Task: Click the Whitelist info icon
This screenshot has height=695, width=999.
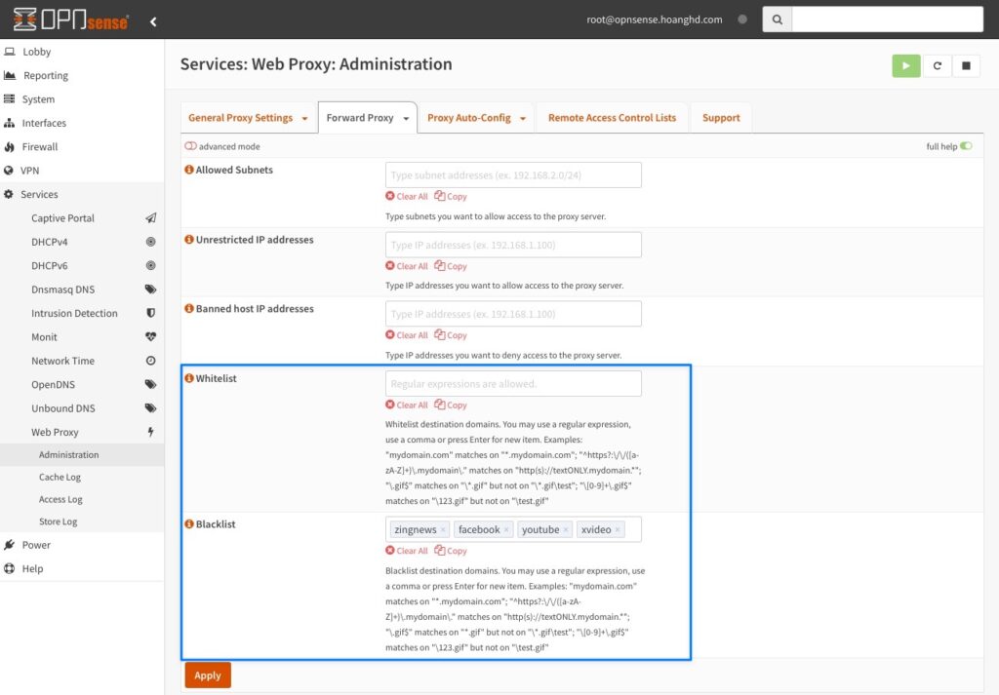Action: [x=189, y=378]
